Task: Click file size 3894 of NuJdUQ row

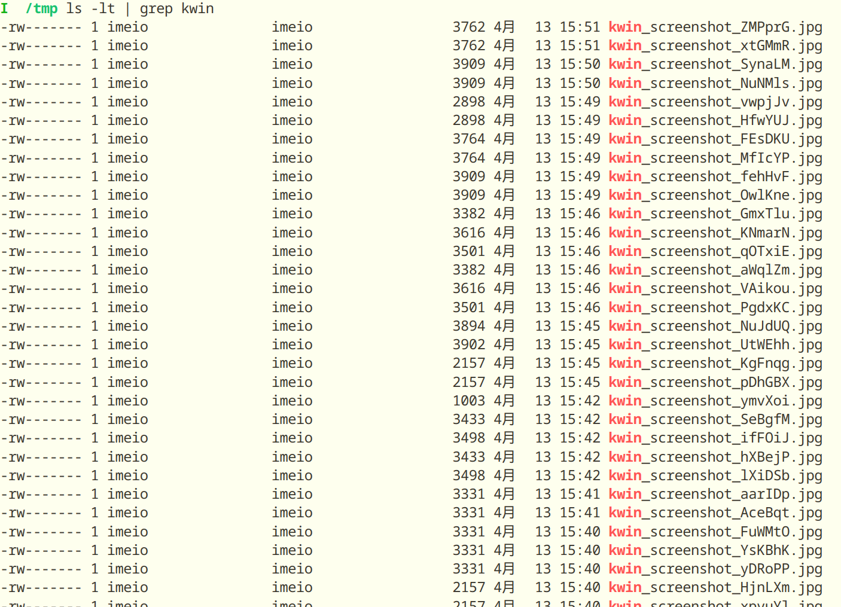Action: pyautogui.click(x=469, y=327)
